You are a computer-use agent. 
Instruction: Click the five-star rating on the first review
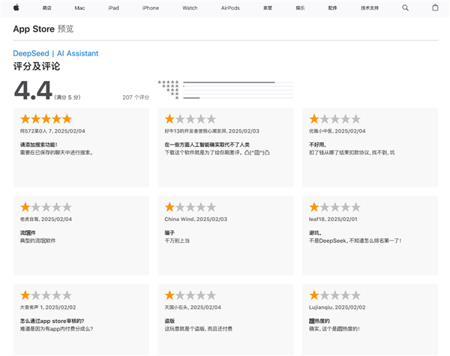pyautogui.click(x=46, y=118)
